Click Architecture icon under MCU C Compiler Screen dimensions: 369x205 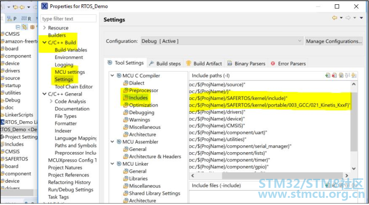click(x=126, y=135)
